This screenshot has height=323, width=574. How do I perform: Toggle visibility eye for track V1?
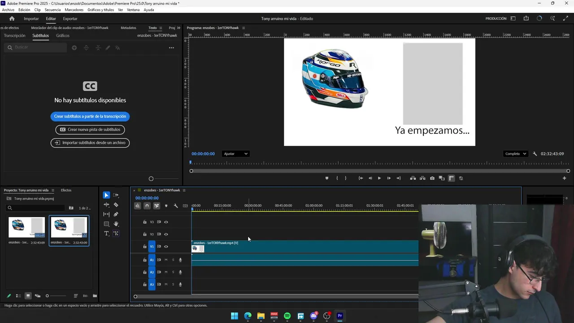tap(166, 247)
